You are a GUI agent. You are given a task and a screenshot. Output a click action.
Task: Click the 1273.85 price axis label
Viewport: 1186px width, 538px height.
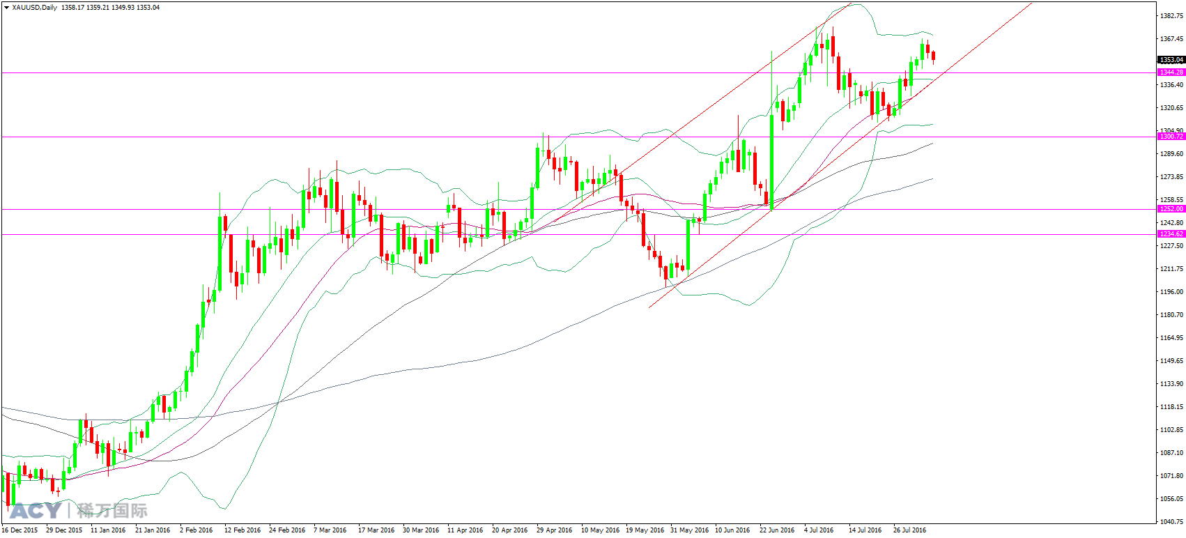[x=1171, y=176]
